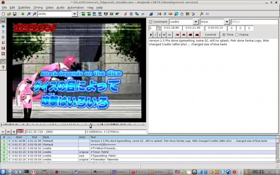Image resolution: width=280 pixels, height=175 pixels.
Task: Zoom video out with magnifier minus icon
Action: tap(34, 14)
